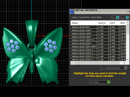Viewport: 130px width, 97px height.
Task: Click the Metal Weights scale icon
Action: (x=72, y=11)
